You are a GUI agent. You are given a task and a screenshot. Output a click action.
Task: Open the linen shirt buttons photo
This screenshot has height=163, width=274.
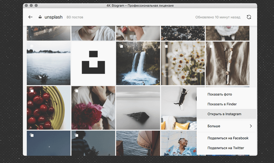click(227, 63)
